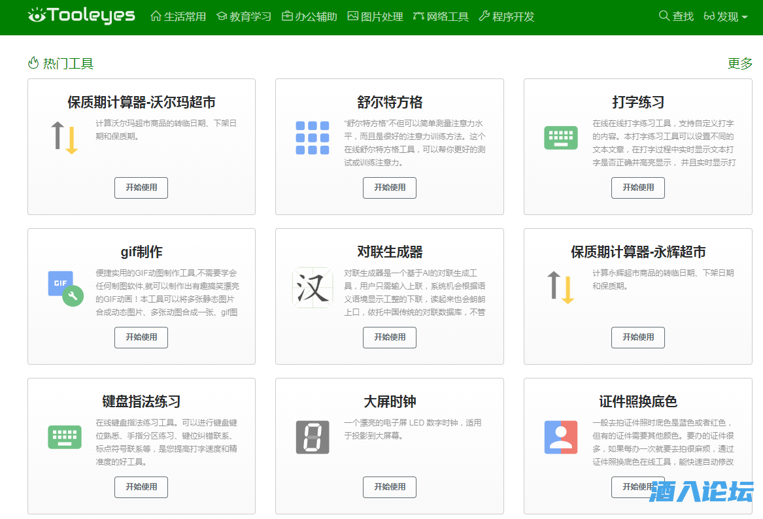Open the 大屏时钟 card title
Screen dimensions: 763x519
[x=390, y=401]
